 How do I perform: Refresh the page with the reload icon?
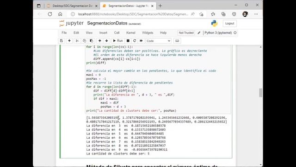[50, 14]
